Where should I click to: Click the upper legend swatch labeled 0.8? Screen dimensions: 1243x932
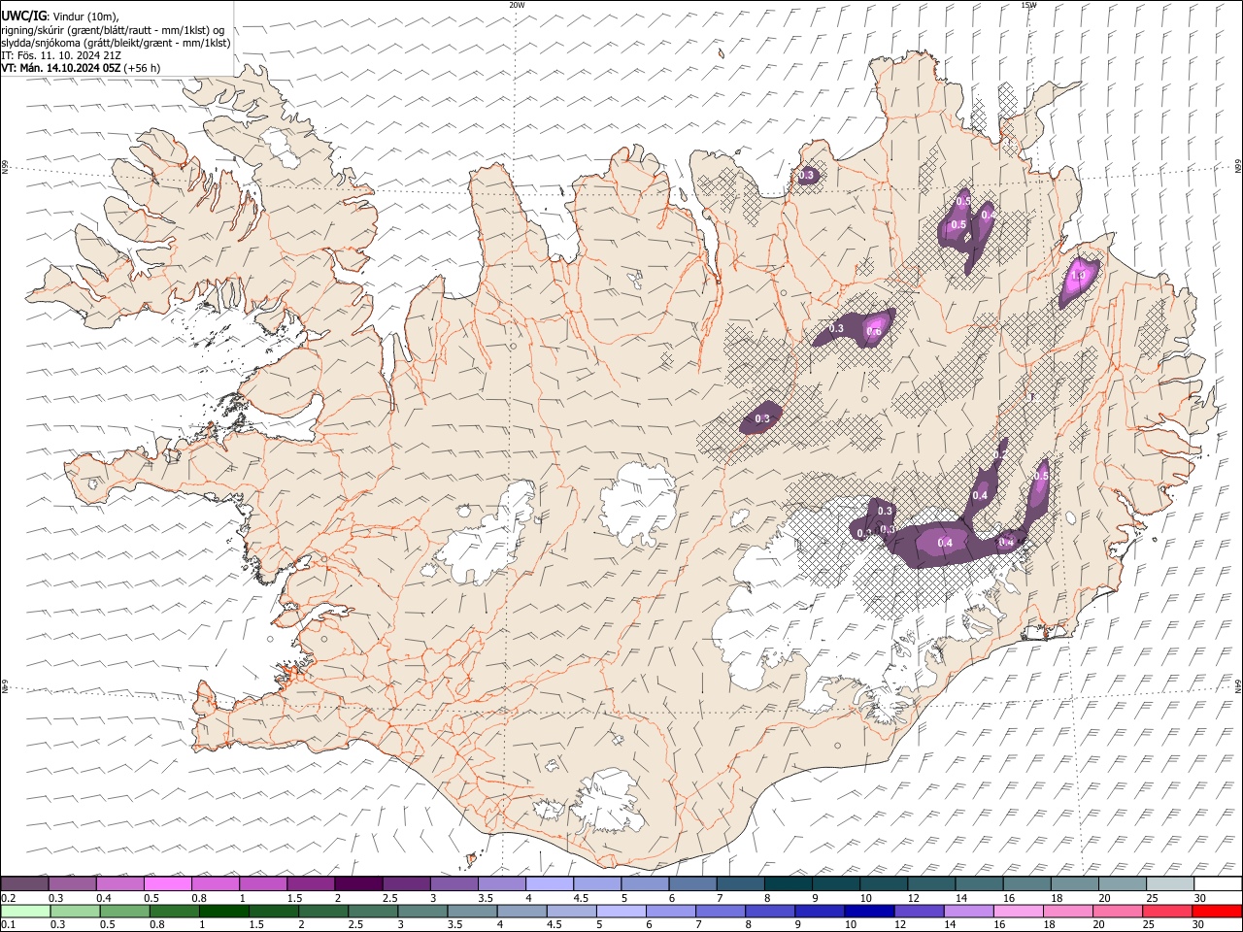coord(216,883)
